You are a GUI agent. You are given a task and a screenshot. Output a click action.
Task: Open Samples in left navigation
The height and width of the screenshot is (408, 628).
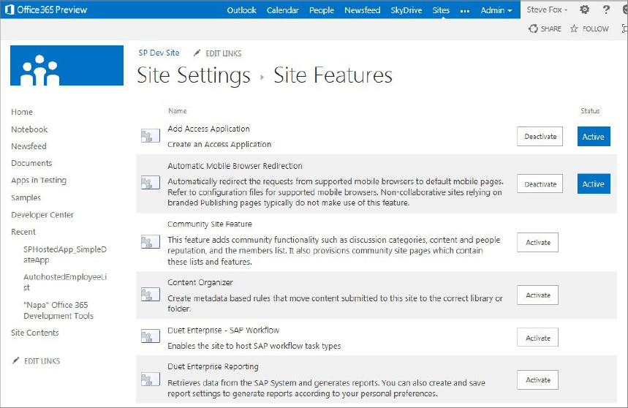(26, 197)
